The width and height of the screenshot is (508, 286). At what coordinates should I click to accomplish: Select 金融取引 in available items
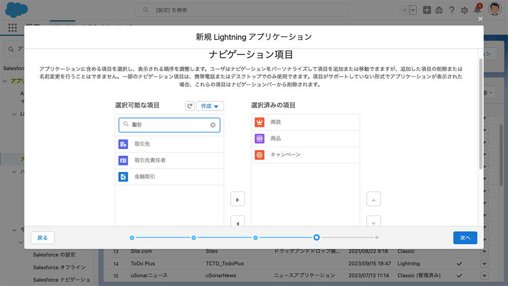[x=170, y=176]
